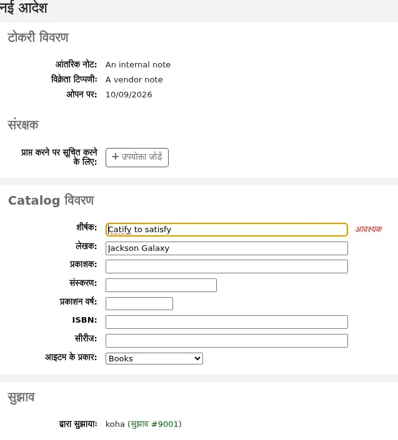Click the प्राप्त करने पर सूचित करने label
Image resolution: width=398 pixels, height=440 pixels.
tap(59, 157)
